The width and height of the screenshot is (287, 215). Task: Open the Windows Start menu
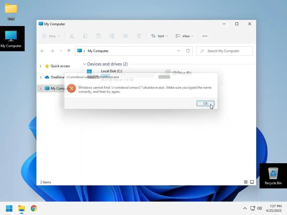click(x=9, y=208)
